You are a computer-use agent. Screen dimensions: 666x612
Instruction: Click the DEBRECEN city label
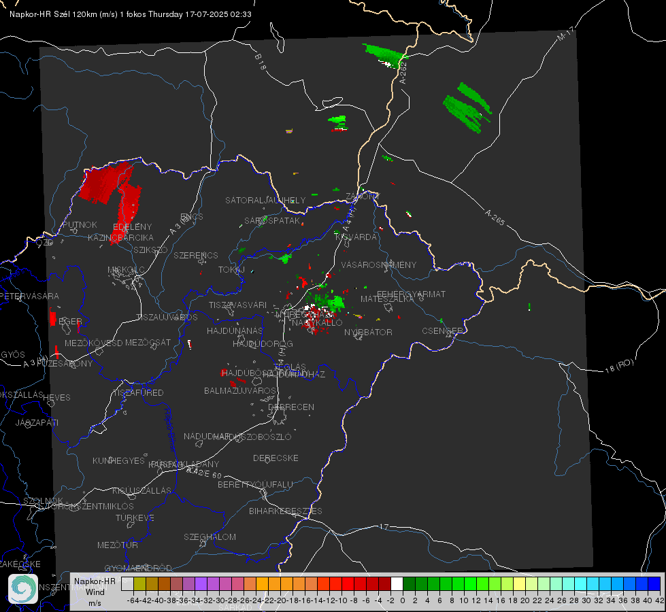tap(291, 407)
